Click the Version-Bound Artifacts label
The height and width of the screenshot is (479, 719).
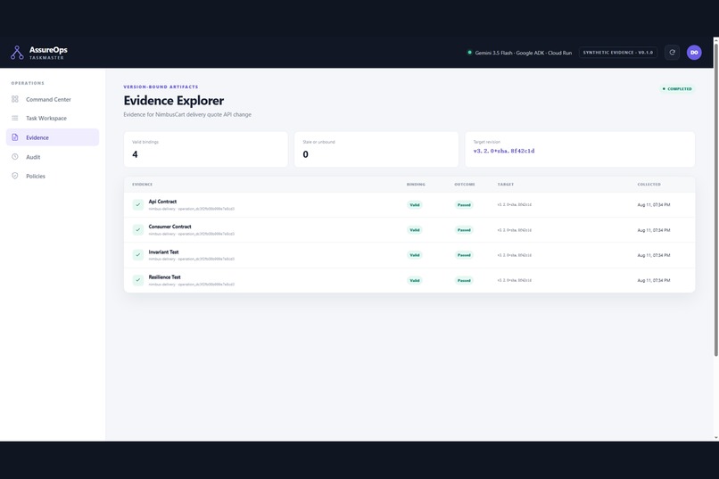[x=161, y=87]
